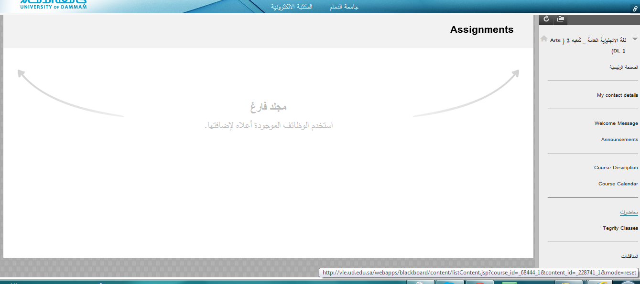Collapse the course menu triangle arrow
The image size is (640, 284).
coord(635,39)
